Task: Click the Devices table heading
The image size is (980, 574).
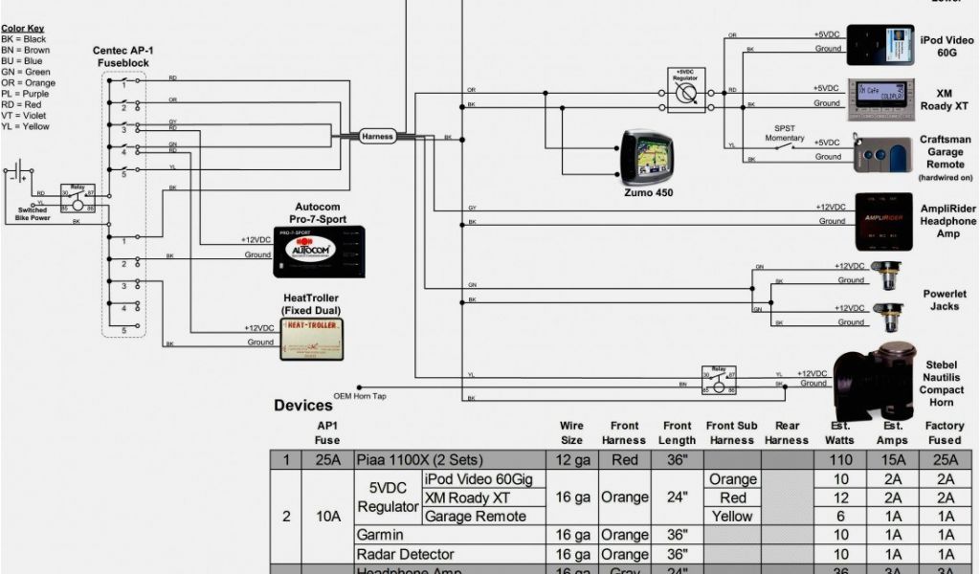Action: [x=303, y=406]
